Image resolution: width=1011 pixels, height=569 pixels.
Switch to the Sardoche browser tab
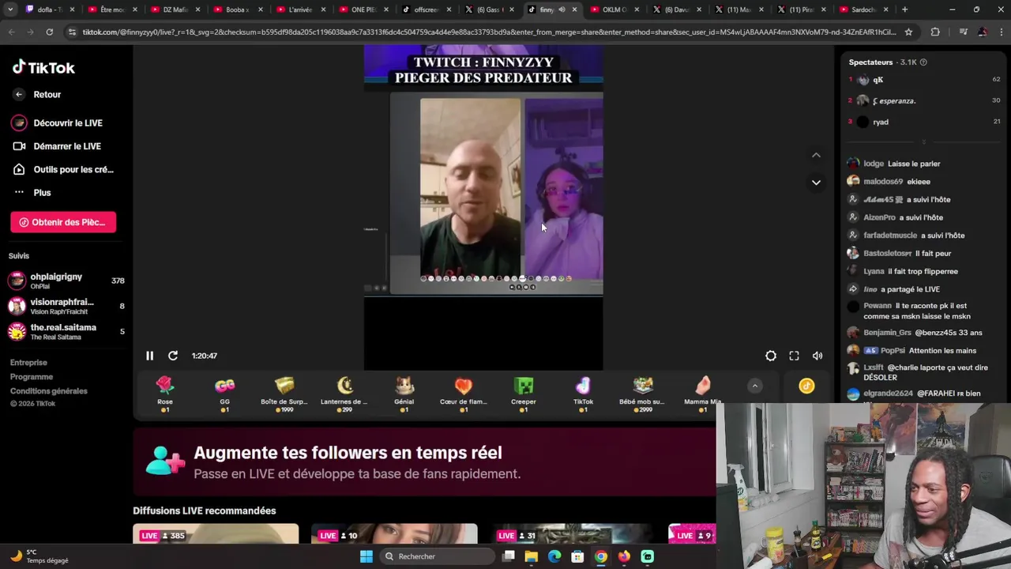pyautogui.click(x=863, y=9)
